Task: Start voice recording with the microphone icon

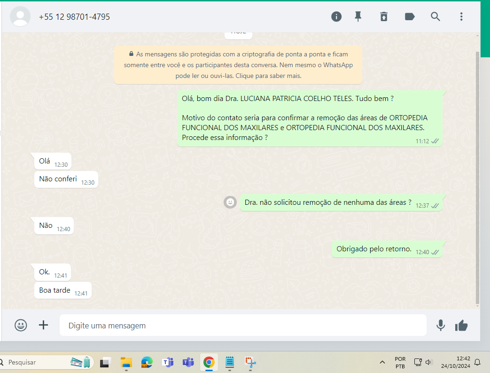Action: (x=441, y=325)
